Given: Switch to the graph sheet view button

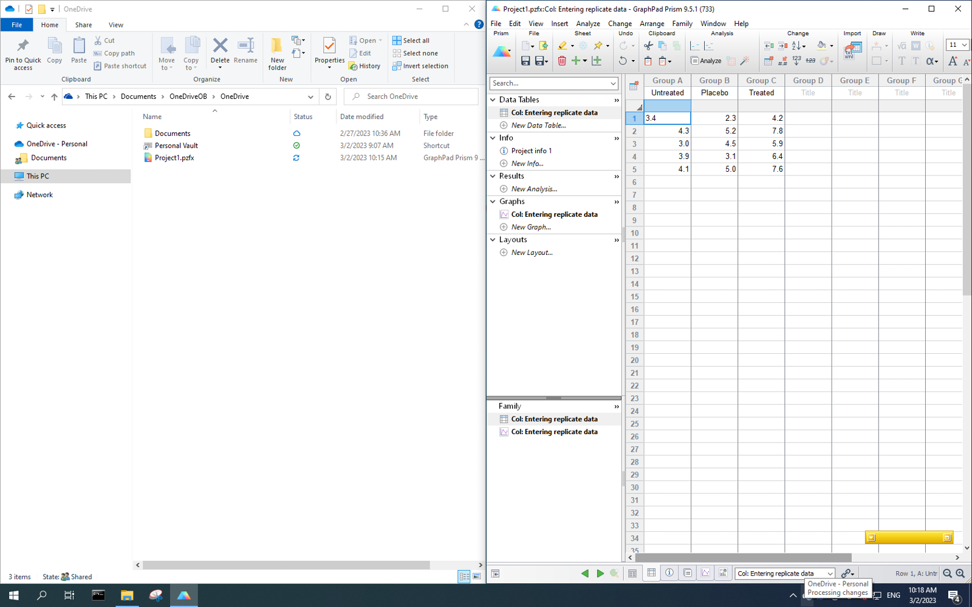Looking at the screenshot, I should 705,573.
